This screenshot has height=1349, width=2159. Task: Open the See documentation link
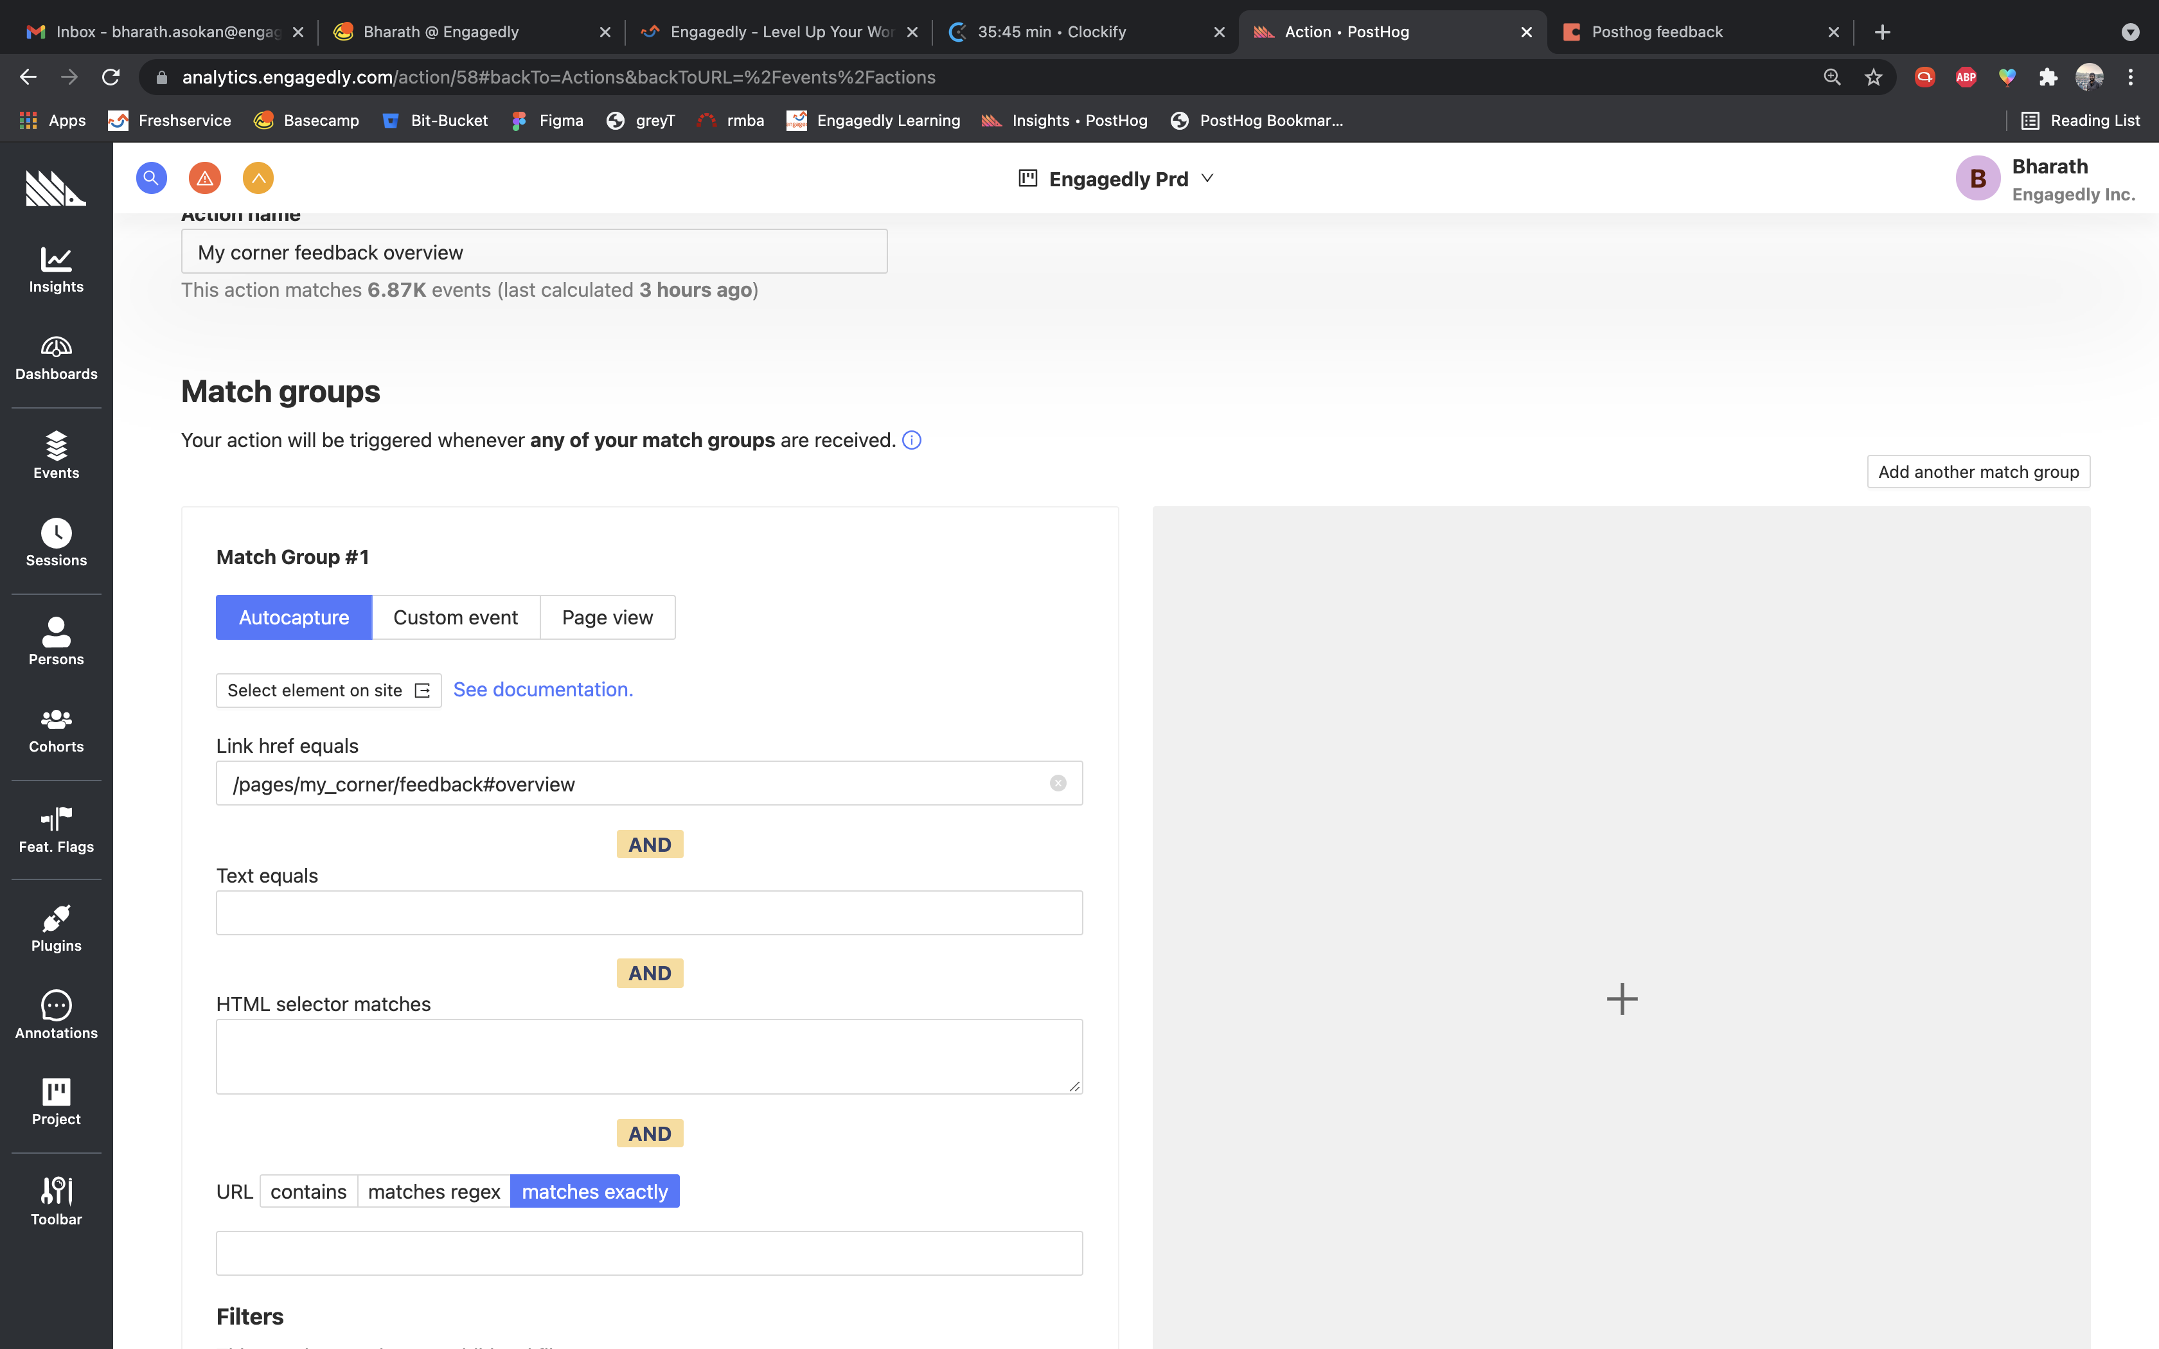tap(542, 690)
